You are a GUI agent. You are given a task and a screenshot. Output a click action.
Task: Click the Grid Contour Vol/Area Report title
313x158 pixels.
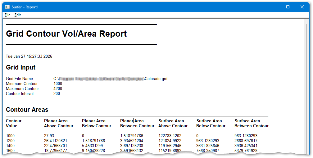pyautogui.click(x=66, y=34)
